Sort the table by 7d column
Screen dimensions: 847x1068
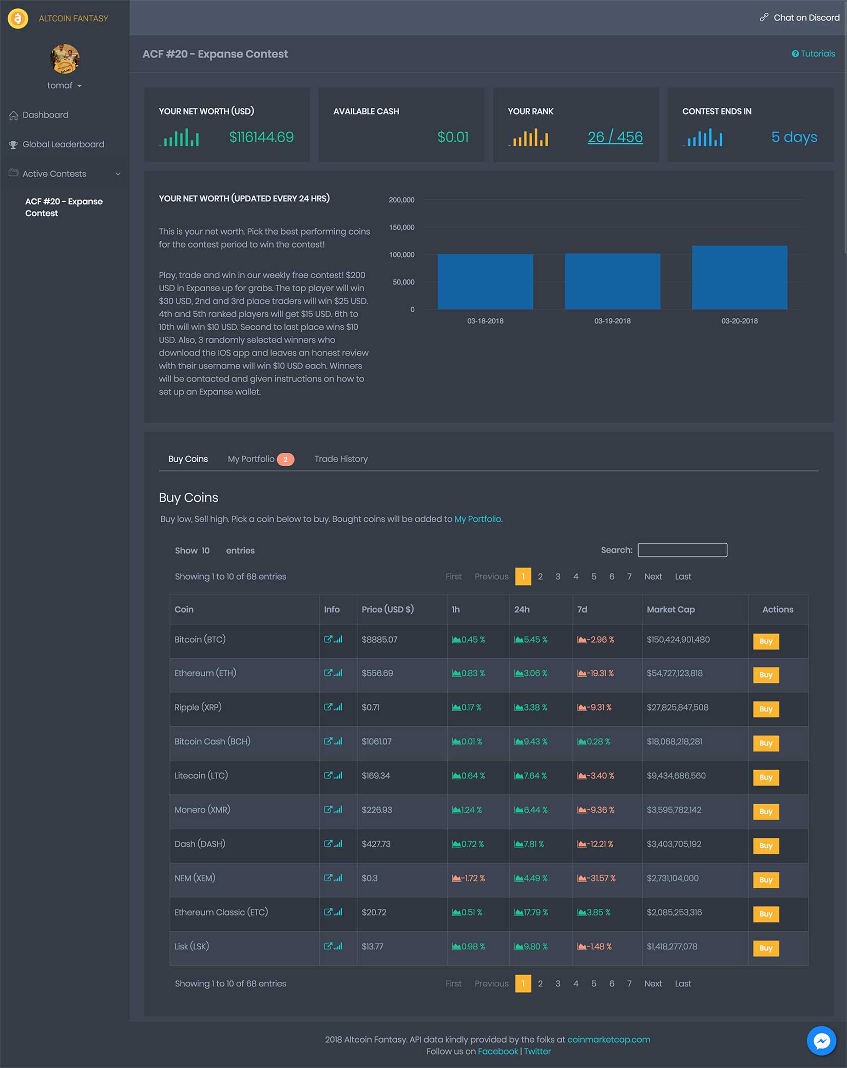pyautogui.click(x=607, y=609)
